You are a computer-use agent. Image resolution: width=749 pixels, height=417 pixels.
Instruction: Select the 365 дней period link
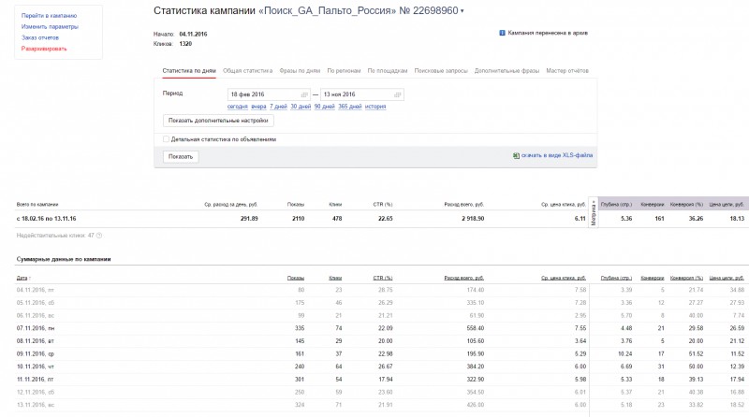click(x=349, y=107)
